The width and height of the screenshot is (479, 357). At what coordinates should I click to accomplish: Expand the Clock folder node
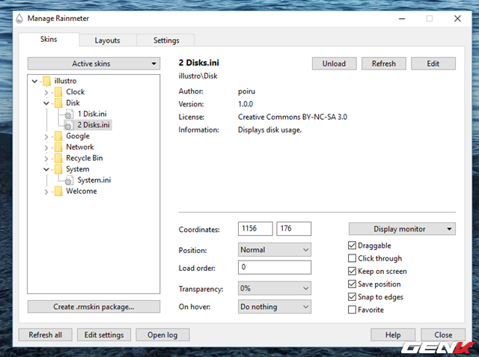[46, 92]
